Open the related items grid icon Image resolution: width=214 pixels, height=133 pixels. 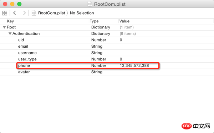5,13
